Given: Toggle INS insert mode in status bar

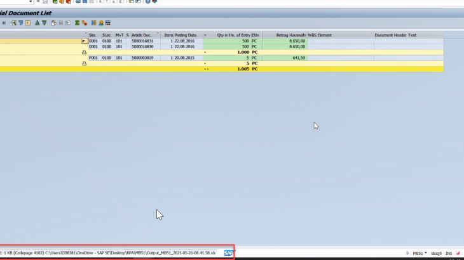Looking at the screenshot, I should 449,253.
